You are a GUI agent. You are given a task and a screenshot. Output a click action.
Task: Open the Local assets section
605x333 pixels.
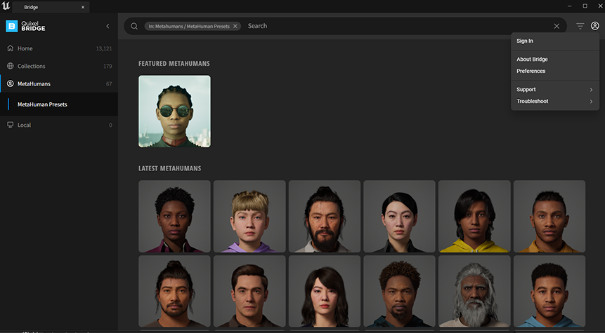coord(24,125)
